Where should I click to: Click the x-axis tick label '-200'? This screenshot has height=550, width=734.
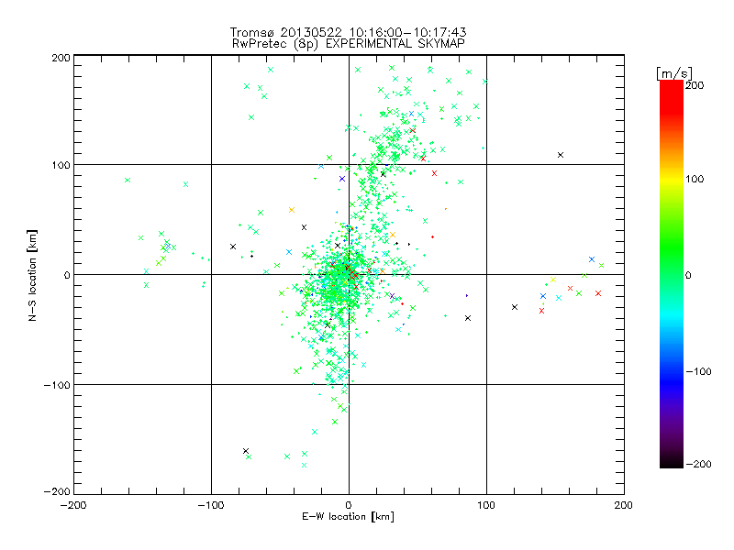(73, 505)
